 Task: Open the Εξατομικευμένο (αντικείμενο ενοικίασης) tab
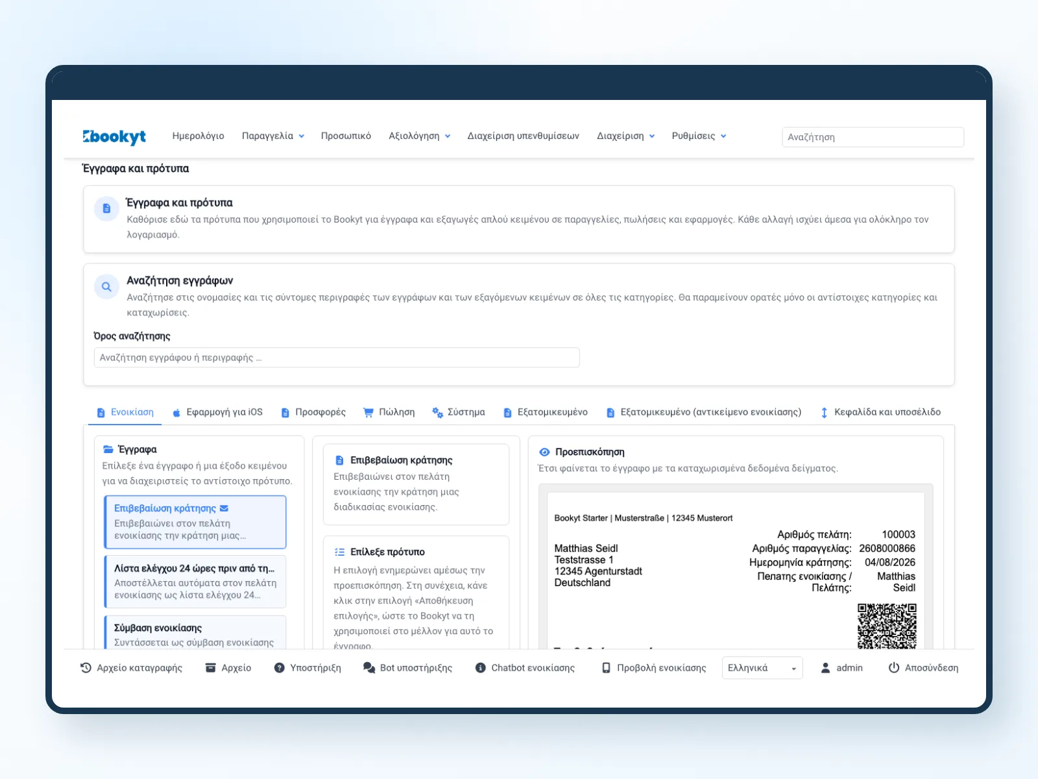click(704, 412)
